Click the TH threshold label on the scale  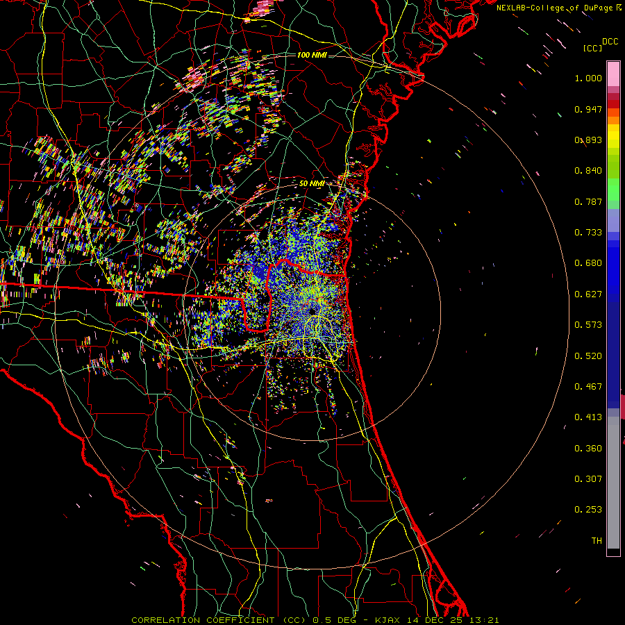pos(597,541)
